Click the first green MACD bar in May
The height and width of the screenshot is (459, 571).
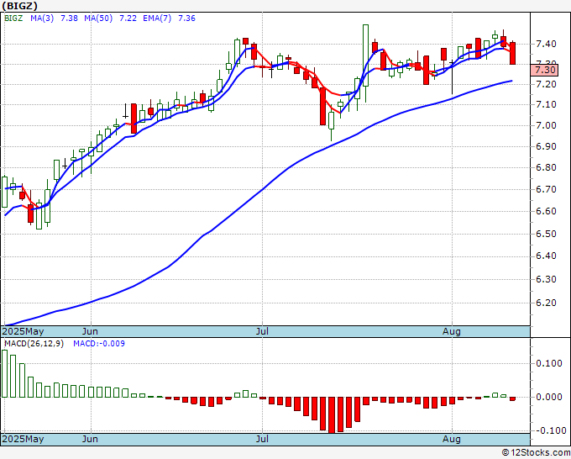[4, 374]
